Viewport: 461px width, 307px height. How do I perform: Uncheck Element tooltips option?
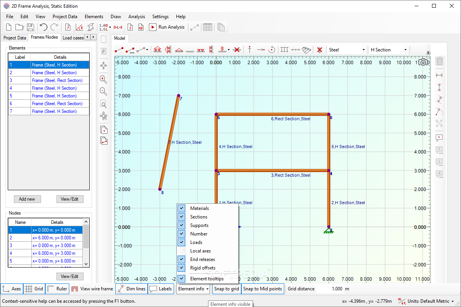tap(208, 278)
